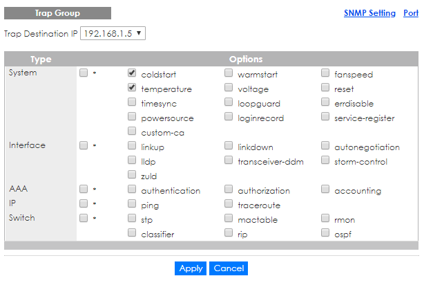
Task: Tick the authentication AAA checkbox
Action: tap(132, 190)
